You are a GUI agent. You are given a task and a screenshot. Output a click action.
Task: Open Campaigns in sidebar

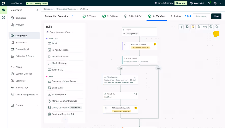click(24, 35)
